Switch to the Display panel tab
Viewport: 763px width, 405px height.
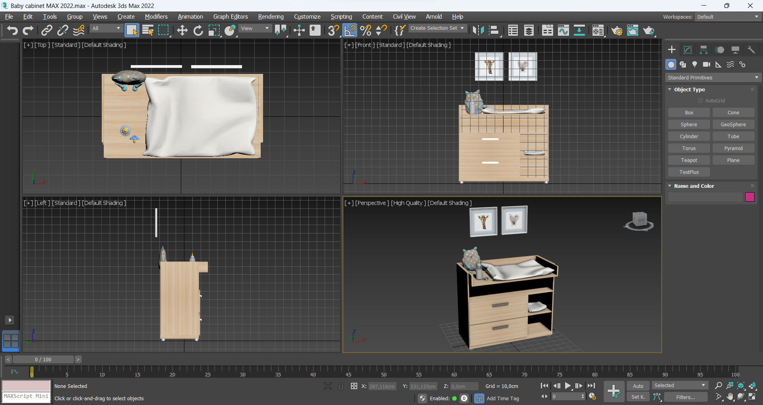[735, 50]
